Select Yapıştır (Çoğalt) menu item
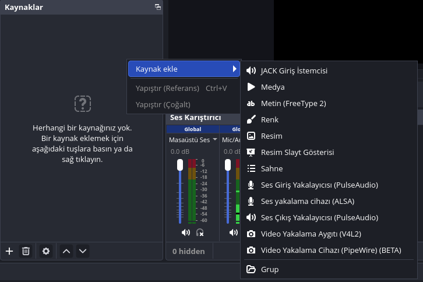The width and height of the screenshot is (423, 282). pyautogui.click(x=184, y=104)
